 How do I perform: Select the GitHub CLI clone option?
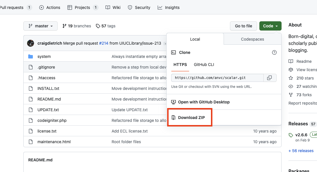pos(204,65)
